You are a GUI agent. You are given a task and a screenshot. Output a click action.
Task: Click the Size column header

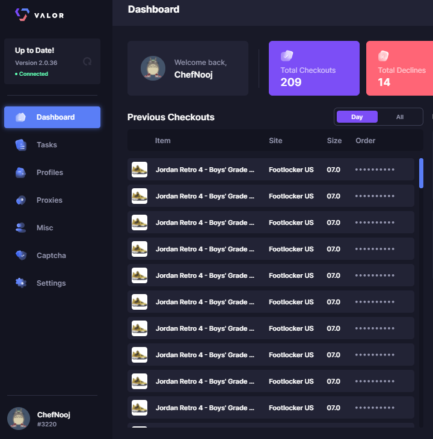tap(334, 141)
